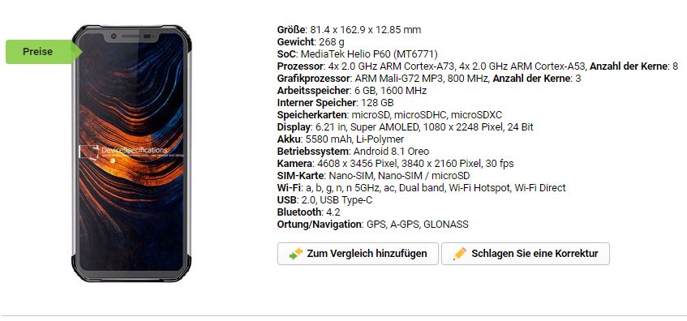Viewport: 687px width, 321px height.
Task: Click the Ortung/Navigation GPS line
Action: (x=373, y=225)
